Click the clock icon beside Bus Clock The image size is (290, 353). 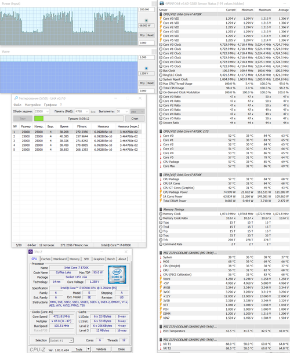161,71
